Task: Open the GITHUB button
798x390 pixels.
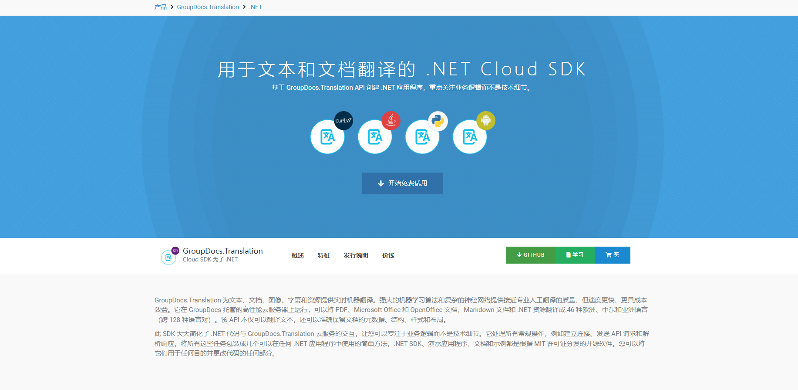Action: click(x=530, y=255)
